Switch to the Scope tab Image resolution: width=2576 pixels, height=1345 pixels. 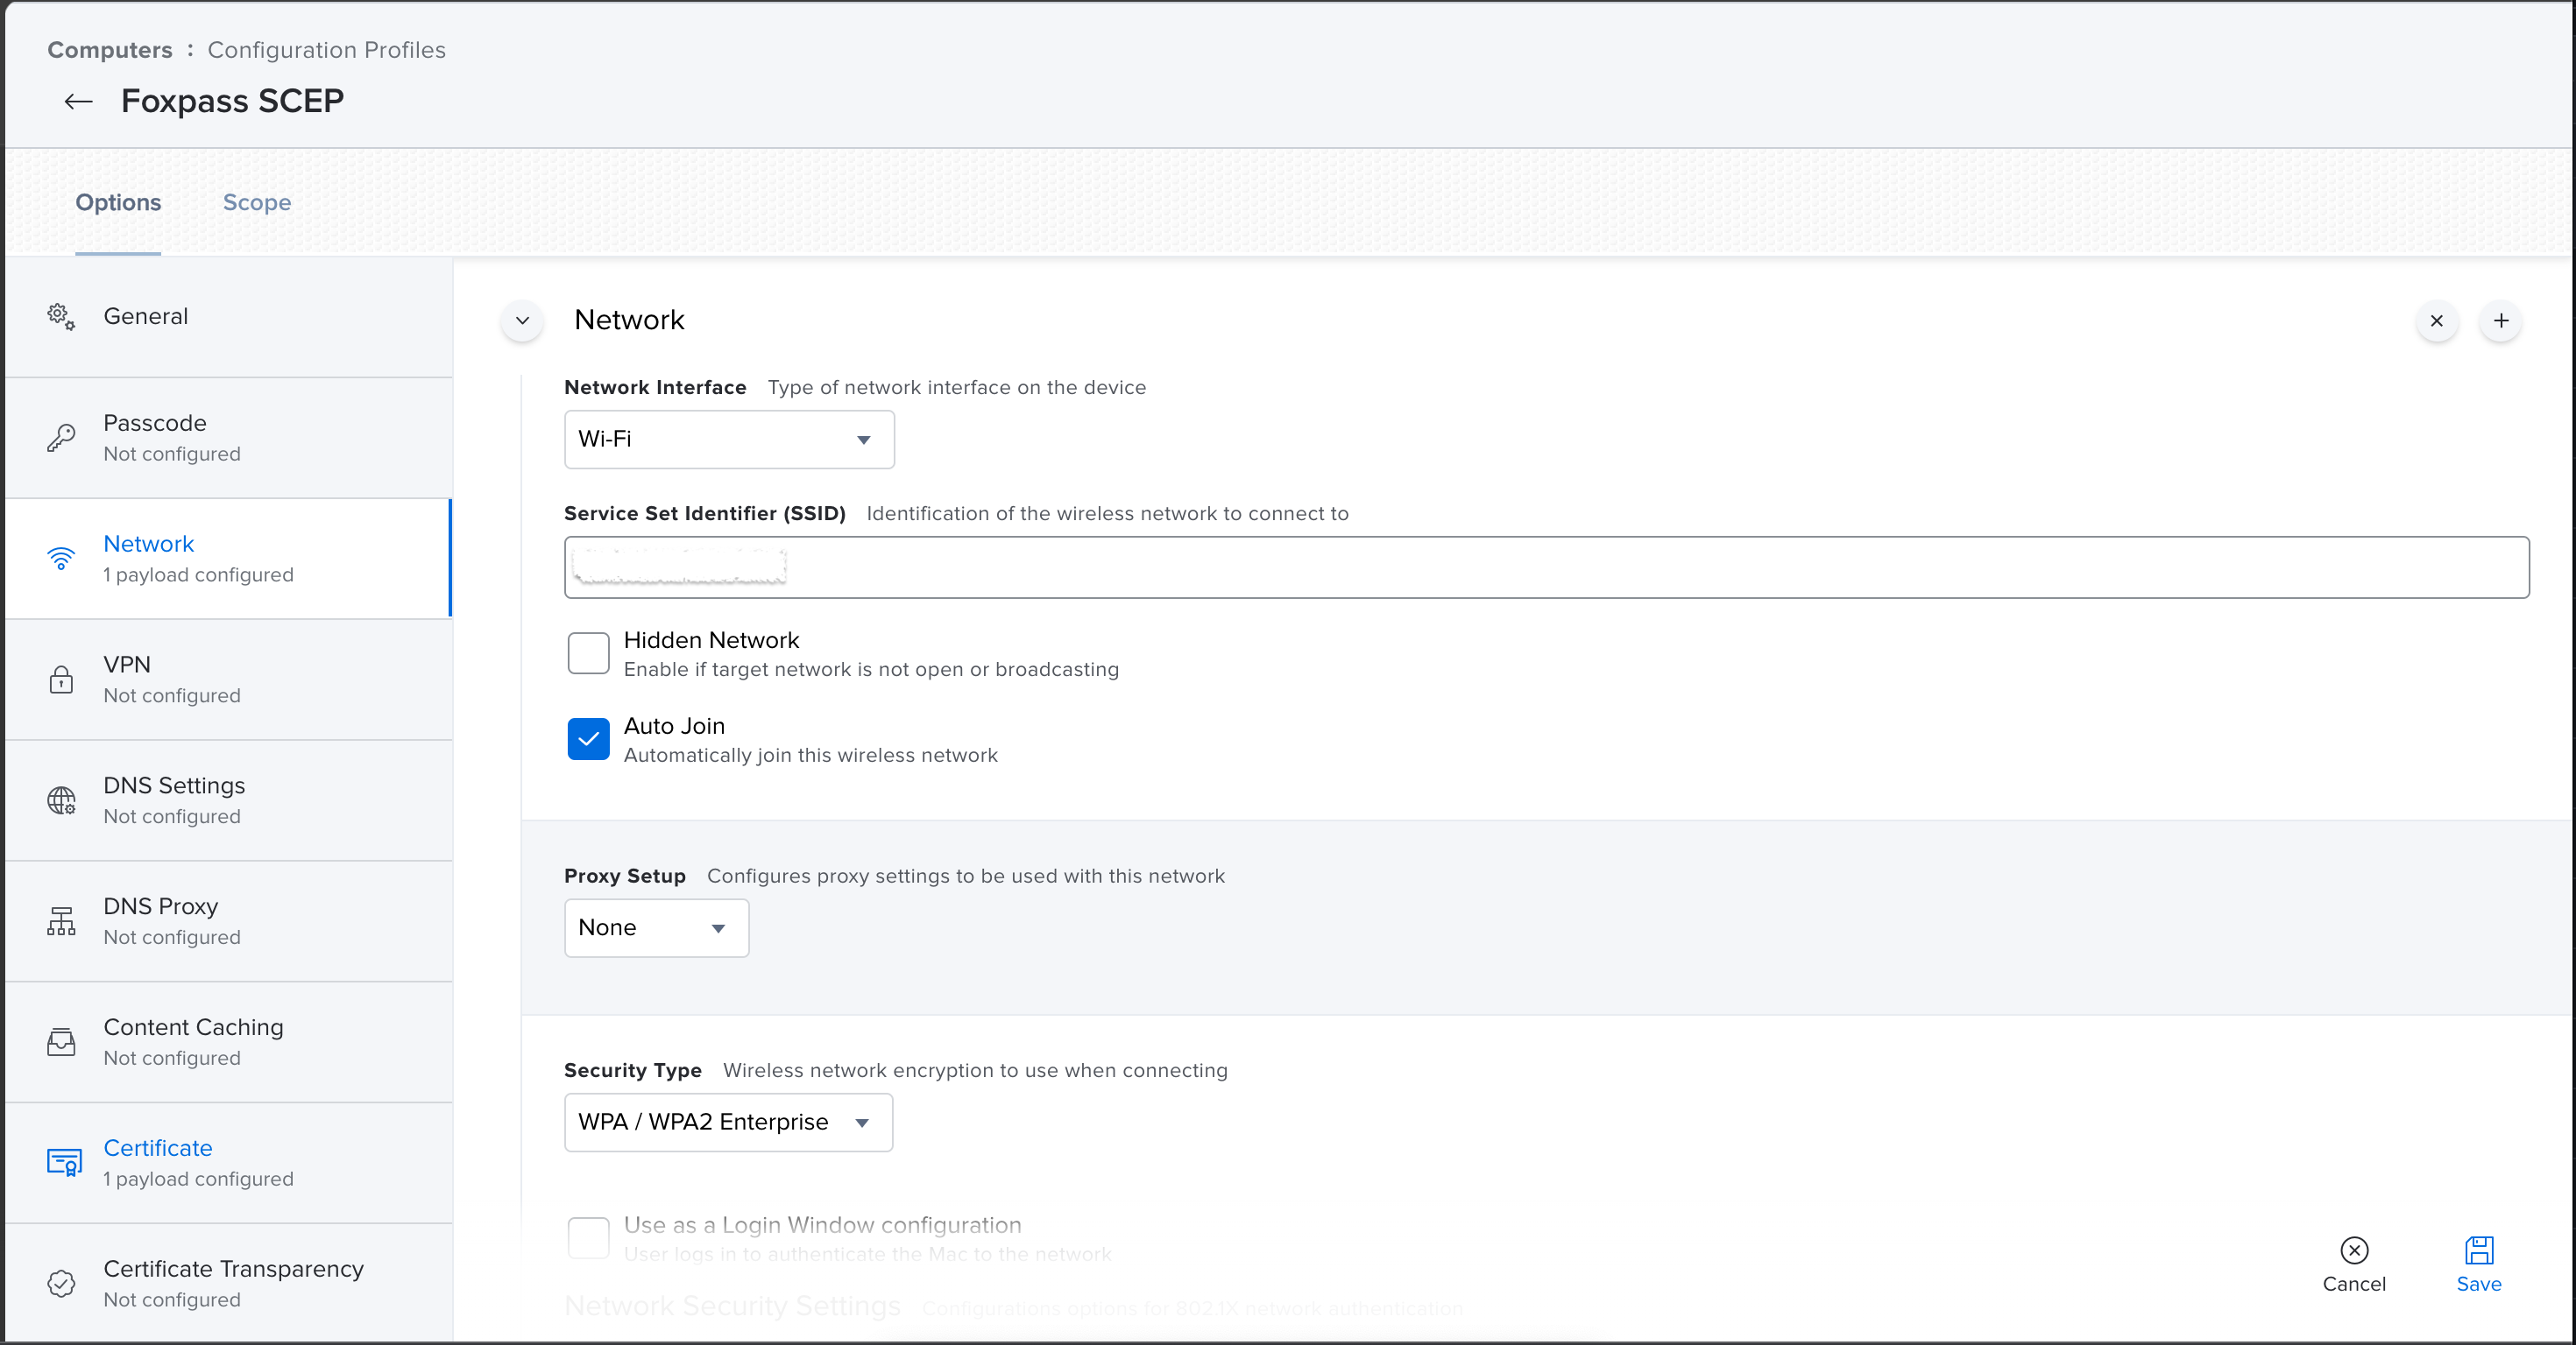(257, 203)
